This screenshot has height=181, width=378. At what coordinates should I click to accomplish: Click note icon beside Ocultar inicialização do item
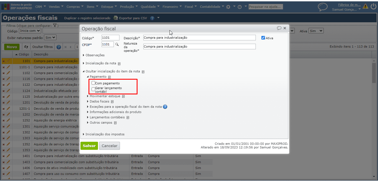143,72
